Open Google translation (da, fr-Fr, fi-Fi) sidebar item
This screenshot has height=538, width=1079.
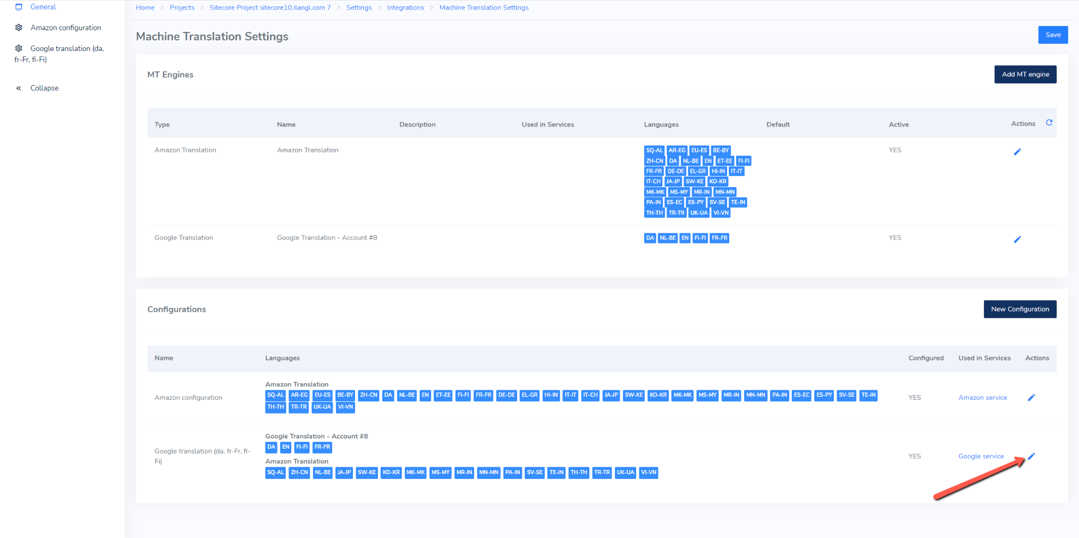[x=59, y=54]
